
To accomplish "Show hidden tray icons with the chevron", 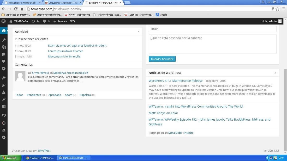I will (x=267, y=158).
